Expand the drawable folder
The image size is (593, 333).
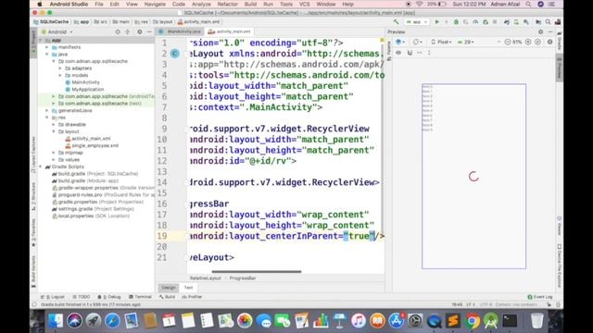[54, 124]
